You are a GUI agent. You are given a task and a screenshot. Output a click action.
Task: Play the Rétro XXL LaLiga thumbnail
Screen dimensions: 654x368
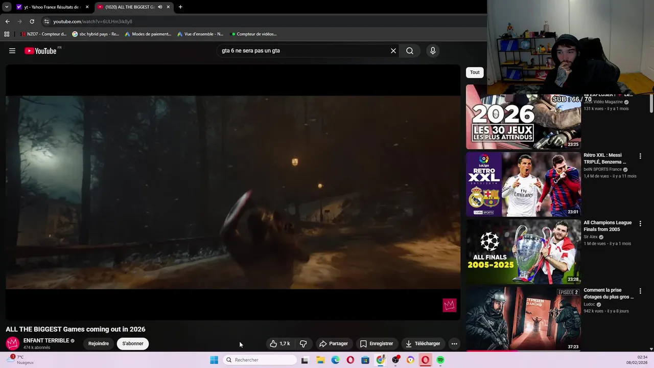pos(523,184)
